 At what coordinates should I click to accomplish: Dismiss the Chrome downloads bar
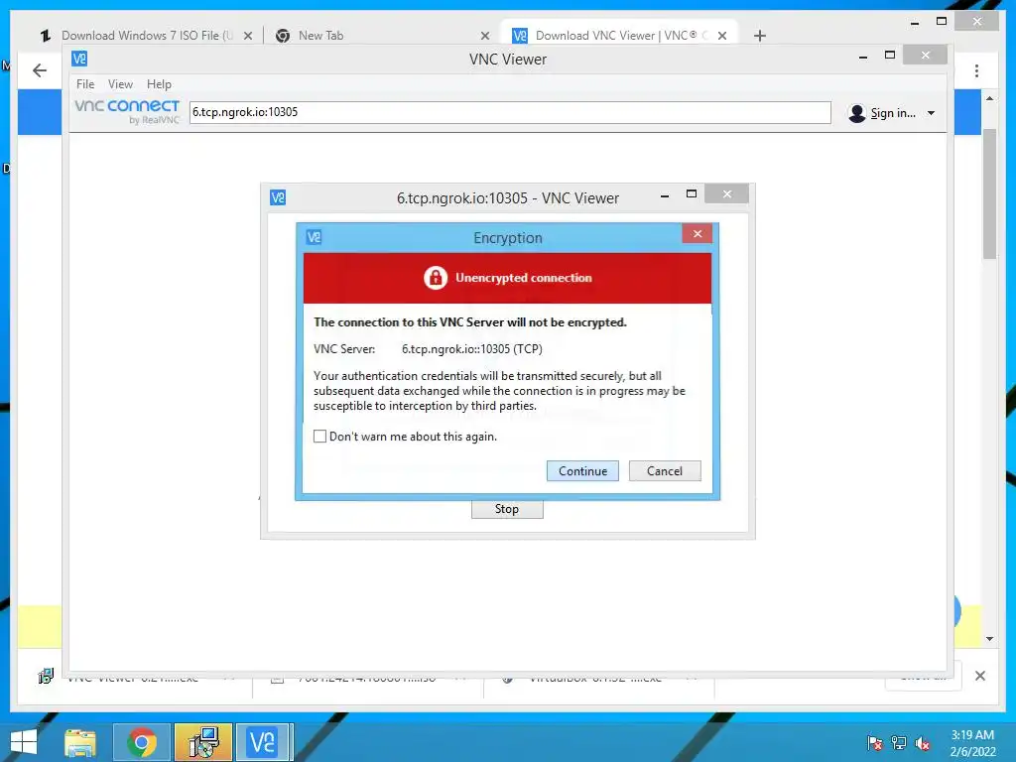[x=979, y=676]
